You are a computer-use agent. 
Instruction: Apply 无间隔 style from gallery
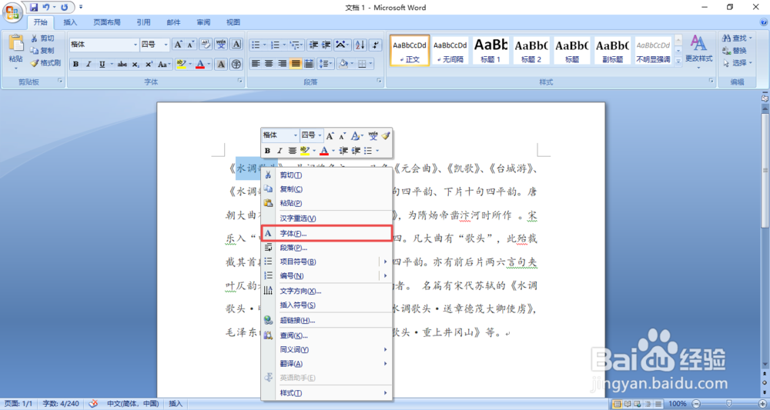[450, 50]
